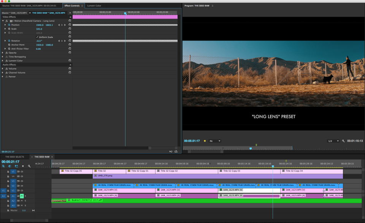Switch to Lumetri Color tab

(94, 6)
